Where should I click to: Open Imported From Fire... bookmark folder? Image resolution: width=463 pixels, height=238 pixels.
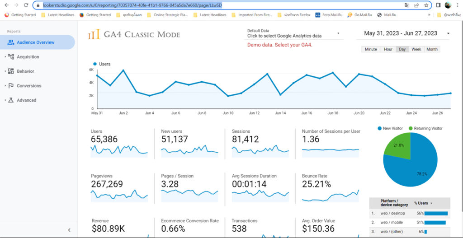tap(252, 15)
